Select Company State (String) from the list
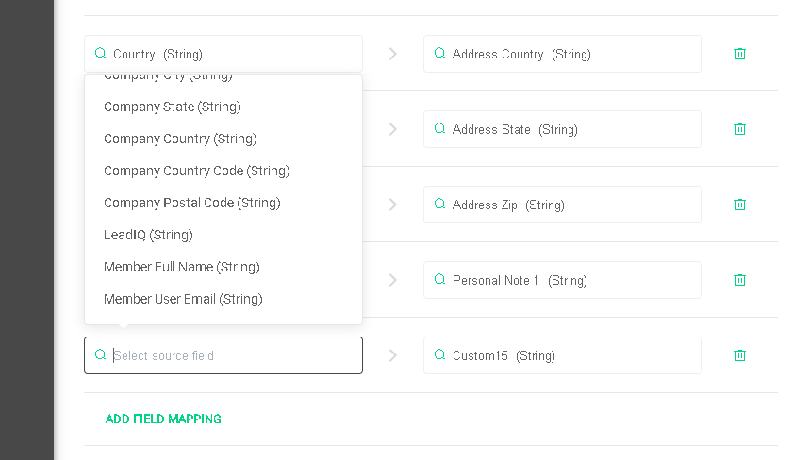The width and height of the screenshot is (792, 460). click(173, 107)
